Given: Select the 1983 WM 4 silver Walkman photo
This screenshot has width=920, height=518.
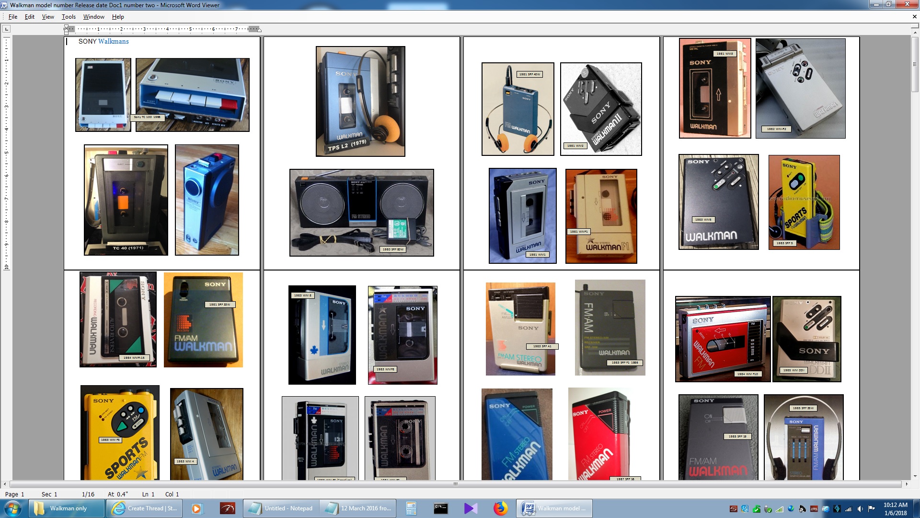Looking at the screenshot, I should point(207,434).
